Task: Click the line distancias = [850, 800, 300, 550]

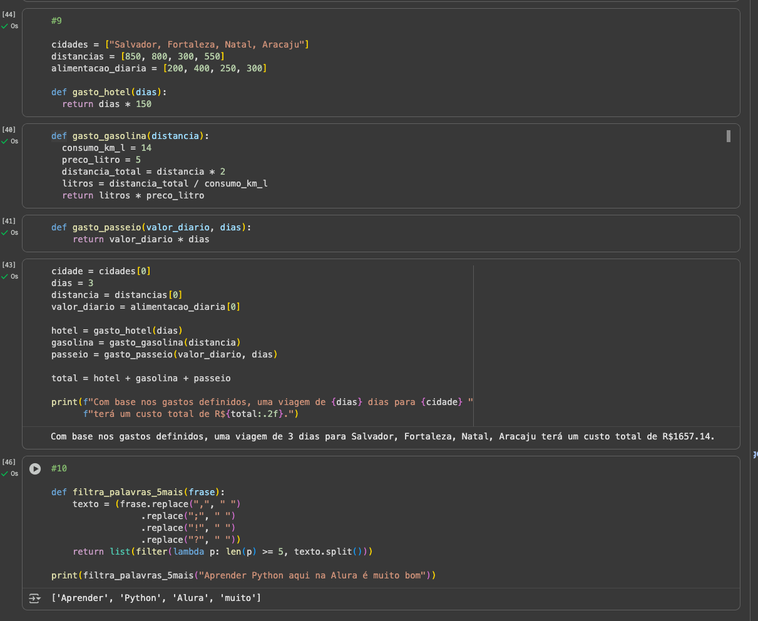Action: (138, 56)
